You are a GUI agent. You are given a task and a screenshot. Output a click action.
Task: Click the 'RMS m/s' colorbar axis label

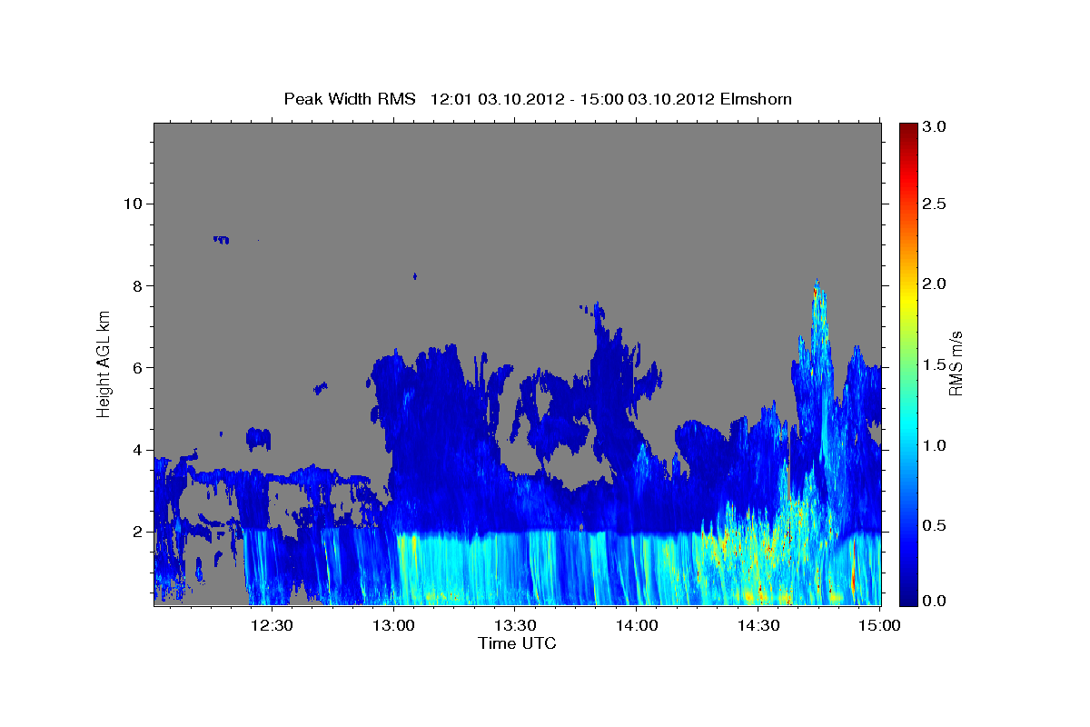956,363
